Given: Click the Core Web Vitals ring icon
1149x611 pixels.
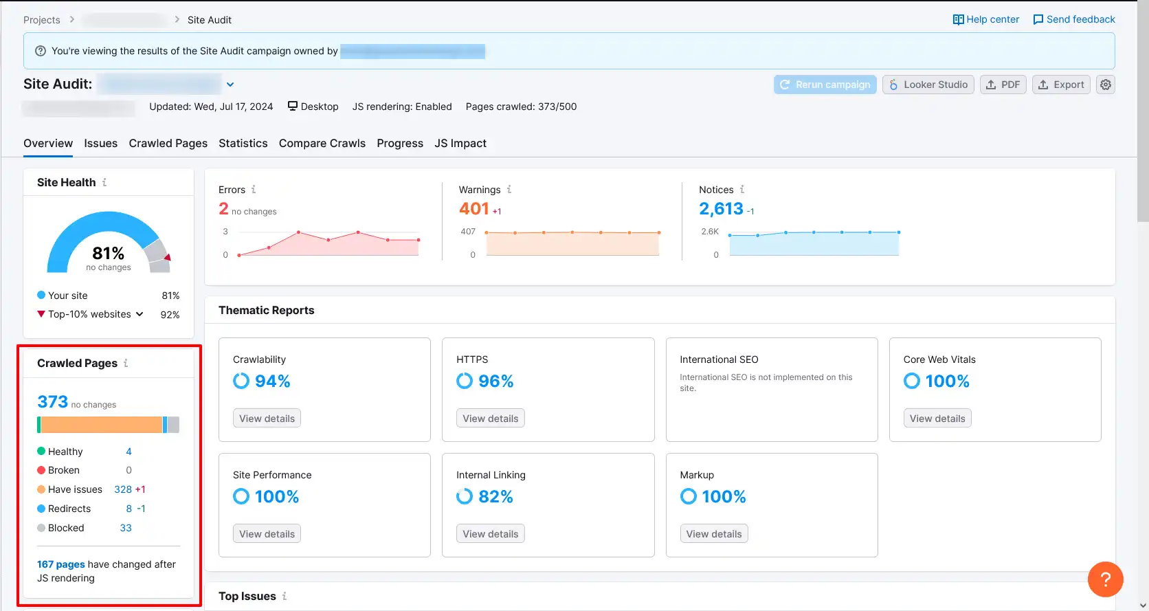Looking at the screenshot, I should click(x=912, y=381).
